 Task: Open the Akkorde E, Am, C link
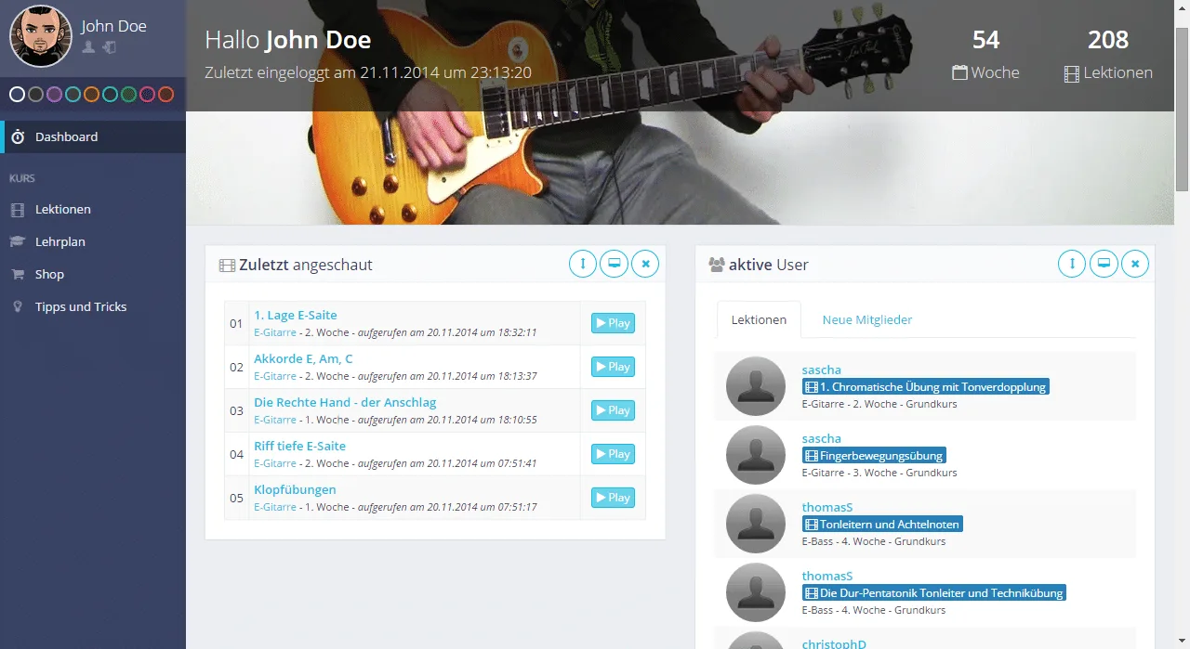(x=303, y=358)
